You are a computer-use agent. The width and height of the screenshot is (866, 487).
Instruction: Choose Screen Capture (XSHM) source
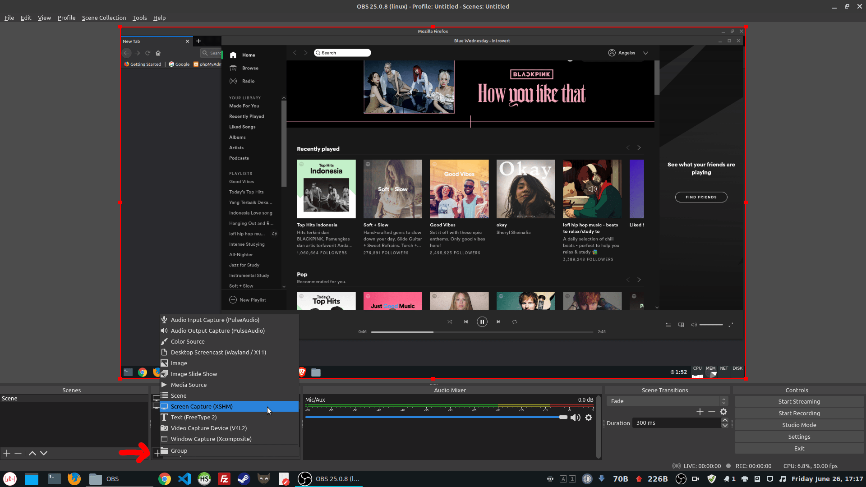[x=202, y=406]
